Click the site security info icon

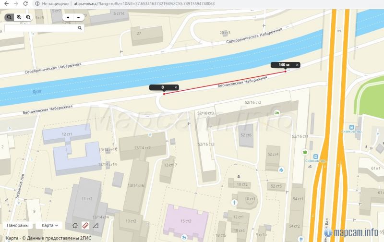coord(37,4)
